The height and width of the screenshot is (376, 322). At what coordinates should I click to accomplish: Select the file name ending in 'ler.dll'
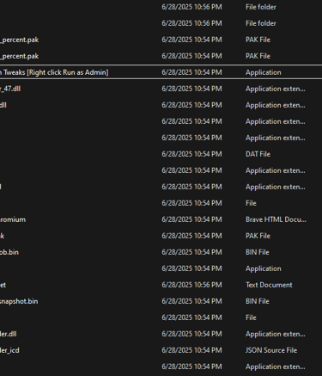coord(9,334)
